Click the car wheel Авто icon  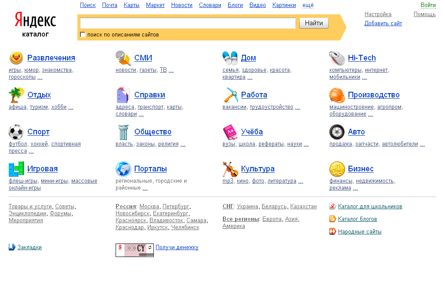point(337,132)
